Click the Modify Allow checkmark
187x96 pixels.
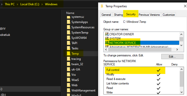(x=159, y=75)
